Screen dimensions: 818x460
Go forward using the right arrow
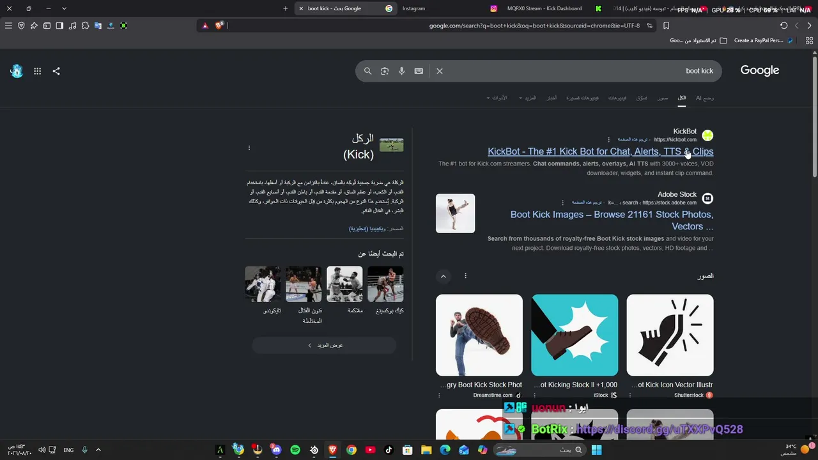pos(810,26)
